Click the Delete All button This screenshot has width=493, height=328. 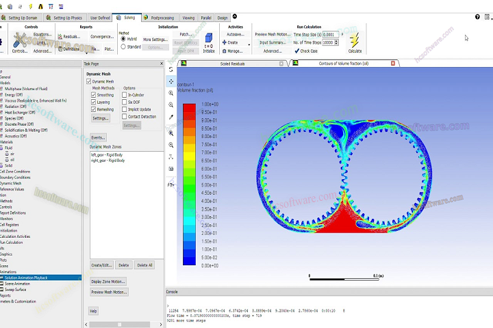(x=144, y=265)
